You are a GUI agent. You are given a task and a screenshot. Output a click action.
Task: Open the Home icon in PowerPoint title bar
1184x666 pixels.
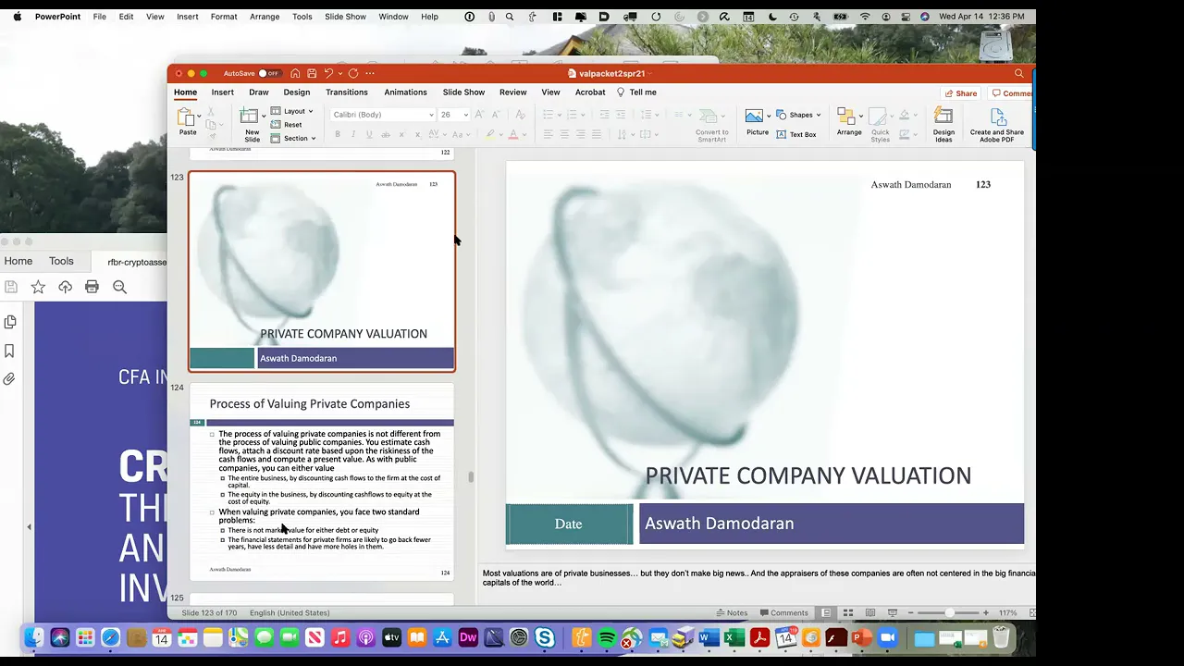point(295,73)
